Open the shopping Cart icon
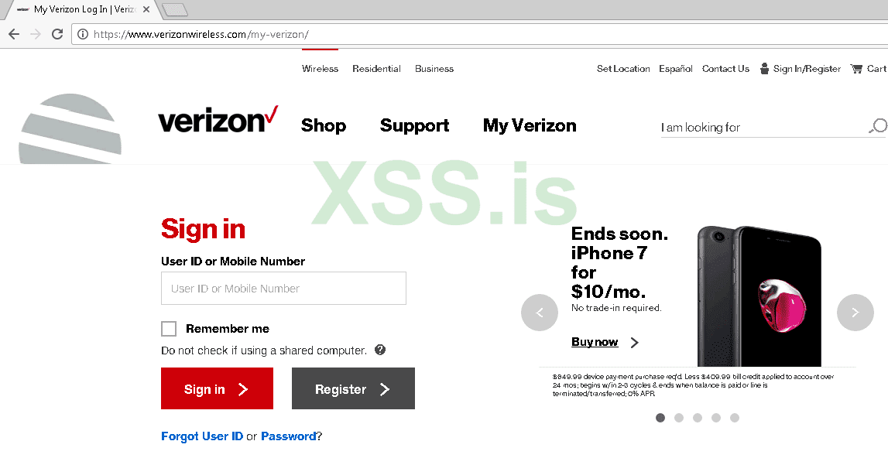The height and width of the screenshot is (465, 888). click(856, 69)
